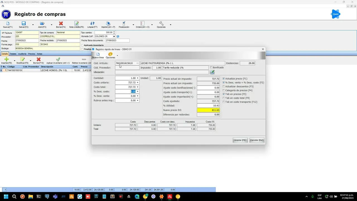Open Orden(ctrl + O)
The image size is (357, 201).
pos(143,25)
